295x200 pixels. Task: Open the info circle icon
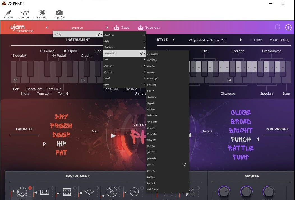[289, 27]
